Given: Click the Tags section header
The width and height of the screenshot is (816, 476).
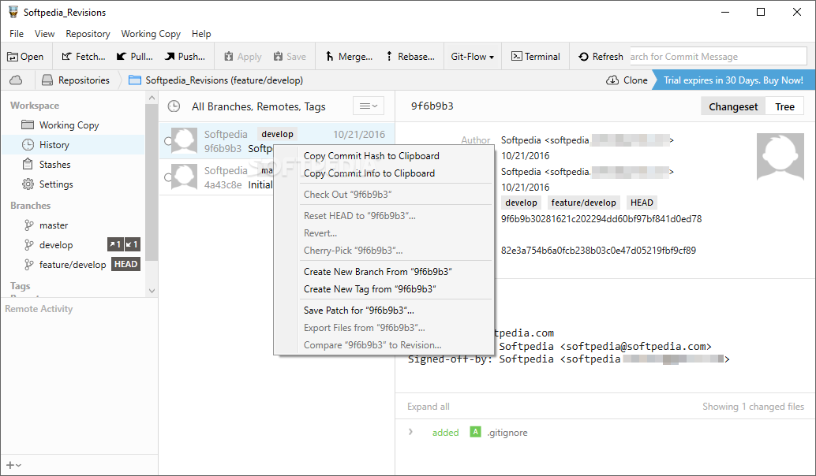Looking at the screenshot, I should [x=21, y=286].
